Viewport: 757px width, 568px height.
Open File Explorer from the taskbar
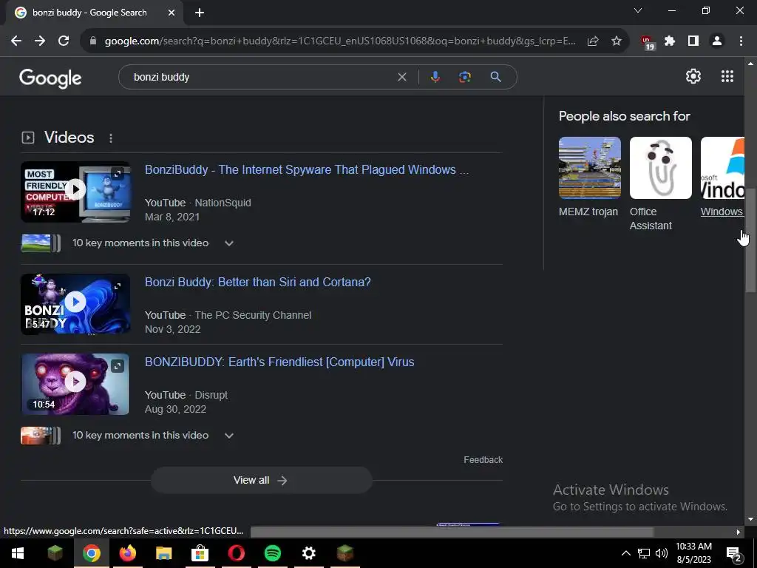(163, 553)
